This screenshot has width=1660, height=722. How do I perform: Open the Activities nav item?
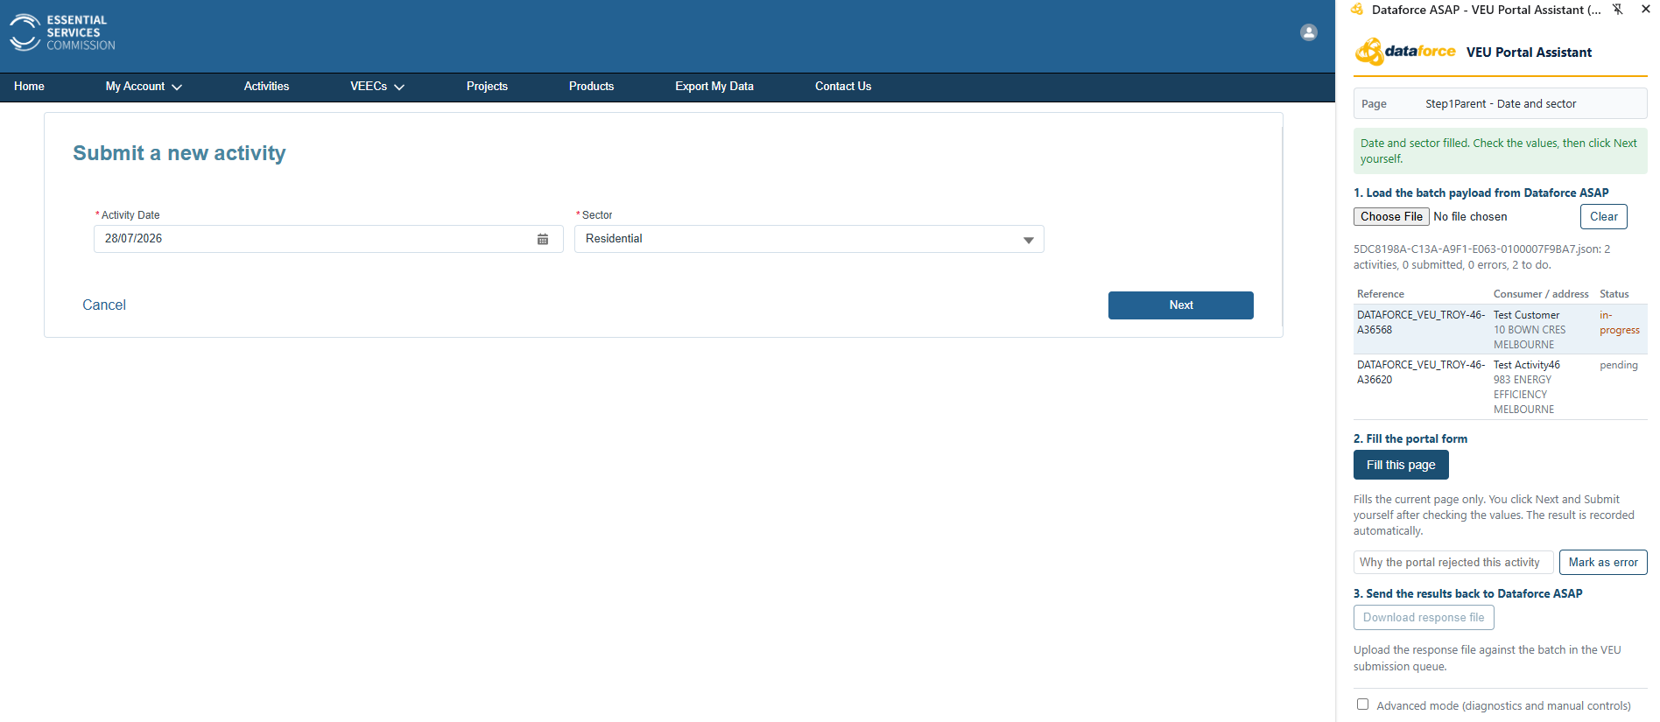[x=266, y=87]
